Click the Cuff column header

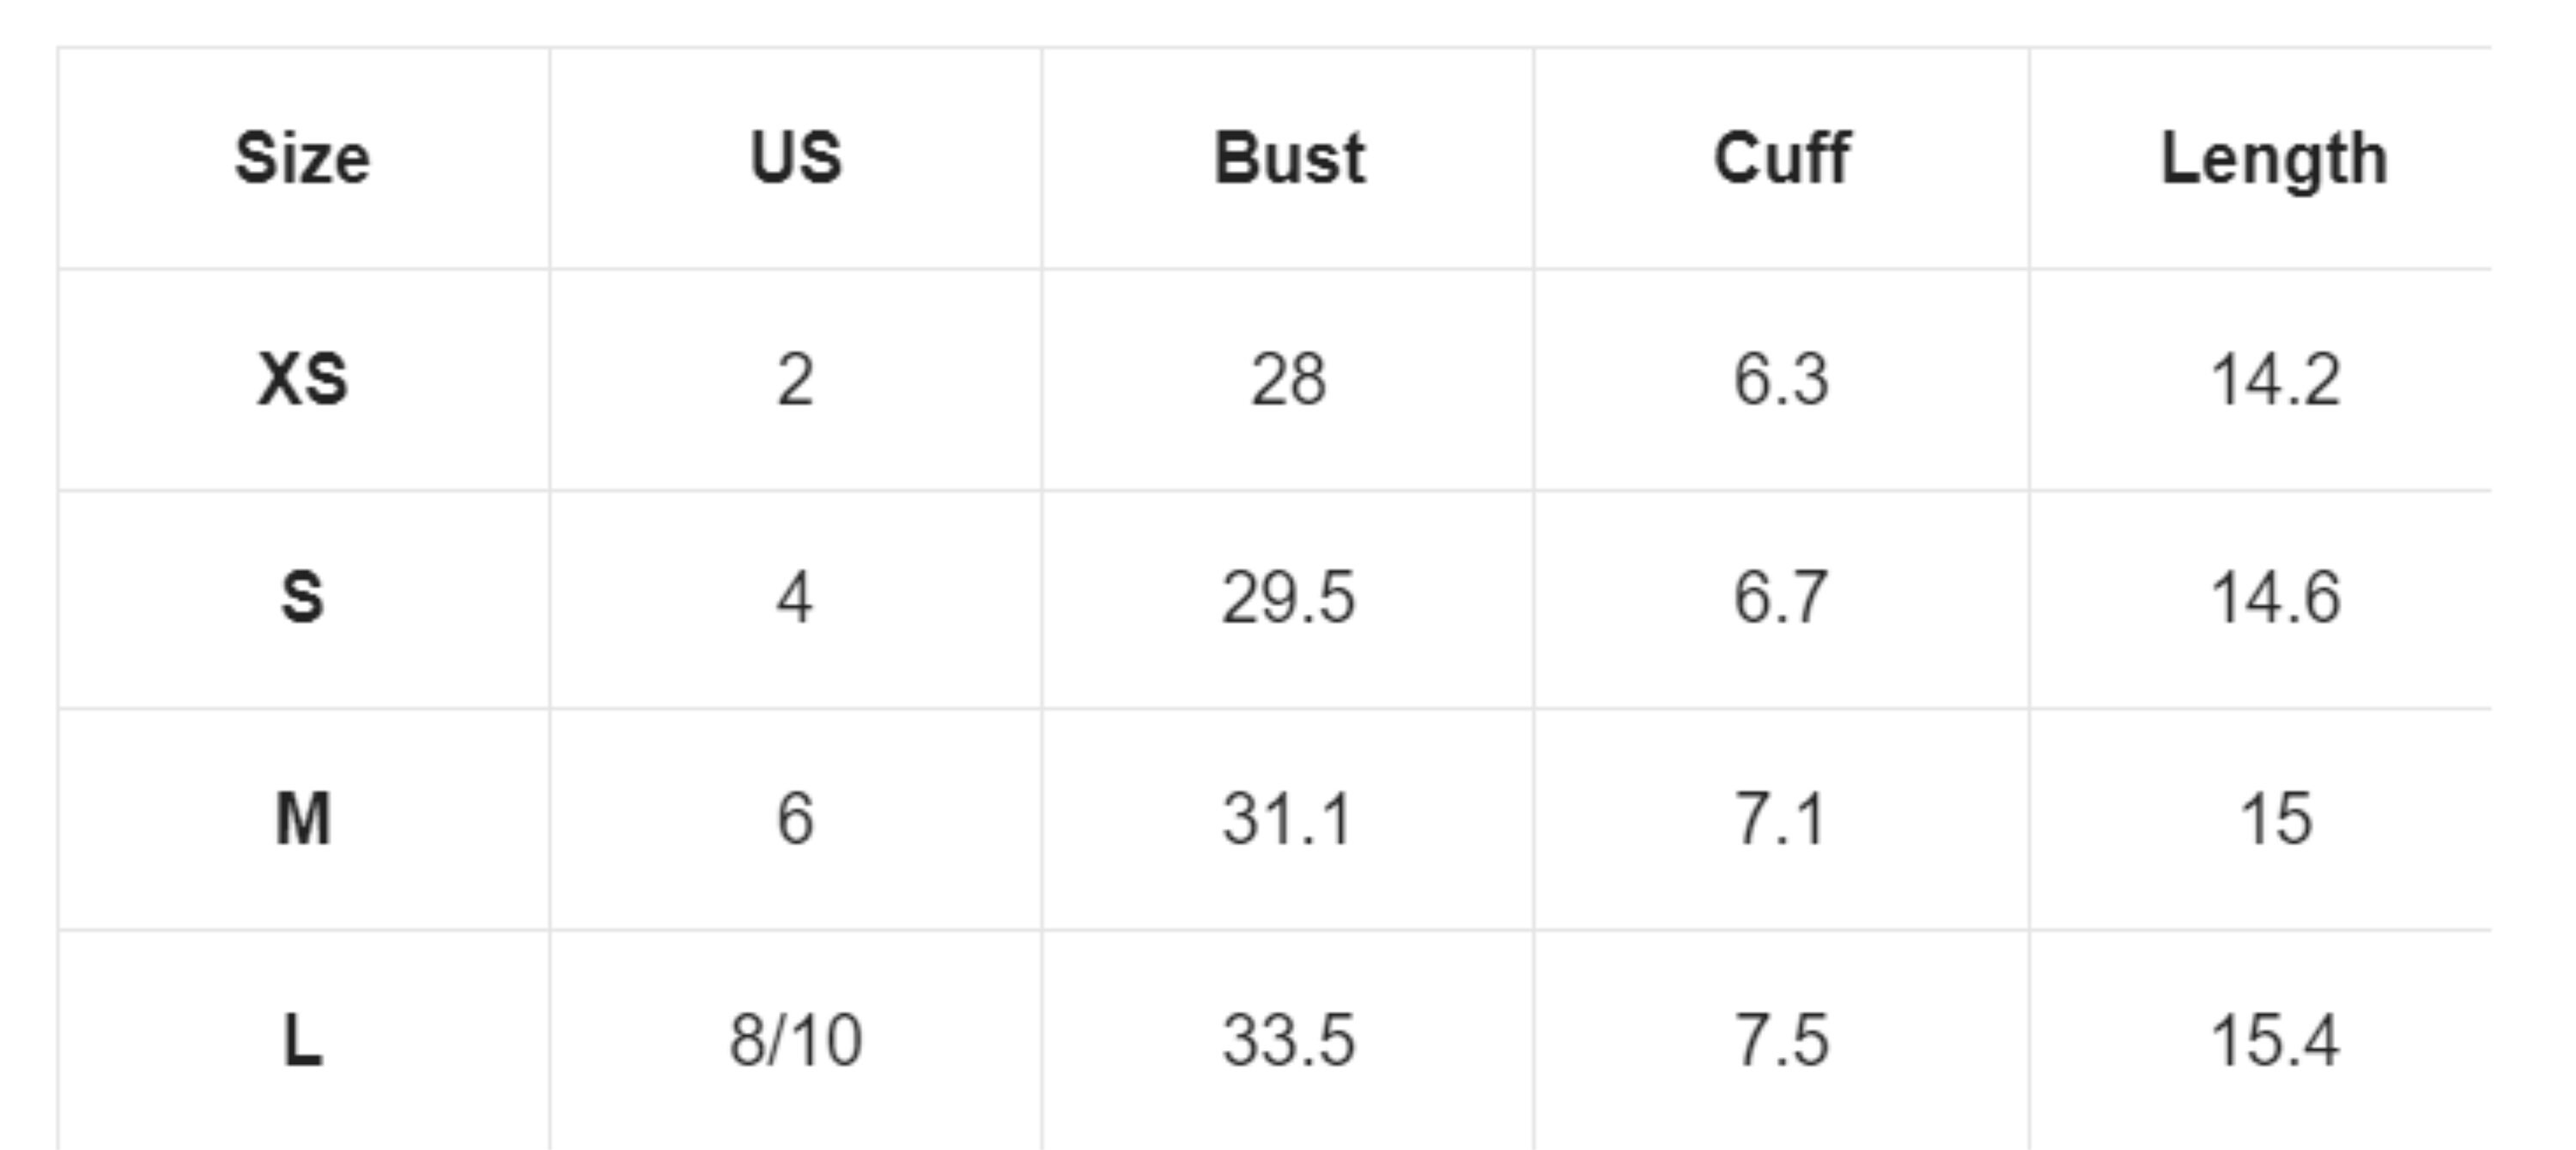(1782, 158)
